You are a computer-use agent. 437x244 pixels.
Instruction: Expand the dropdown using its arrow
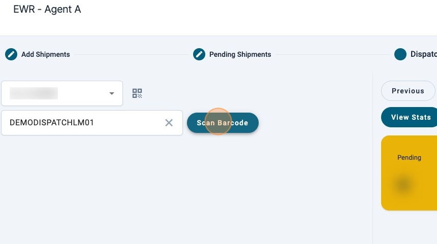pyautogui.click(x=112, y=94)
